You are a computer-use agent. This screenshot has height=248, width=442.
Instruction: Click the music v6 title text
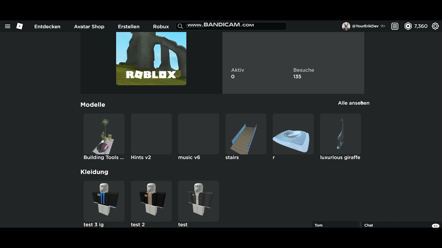click(x=189, y=157)
